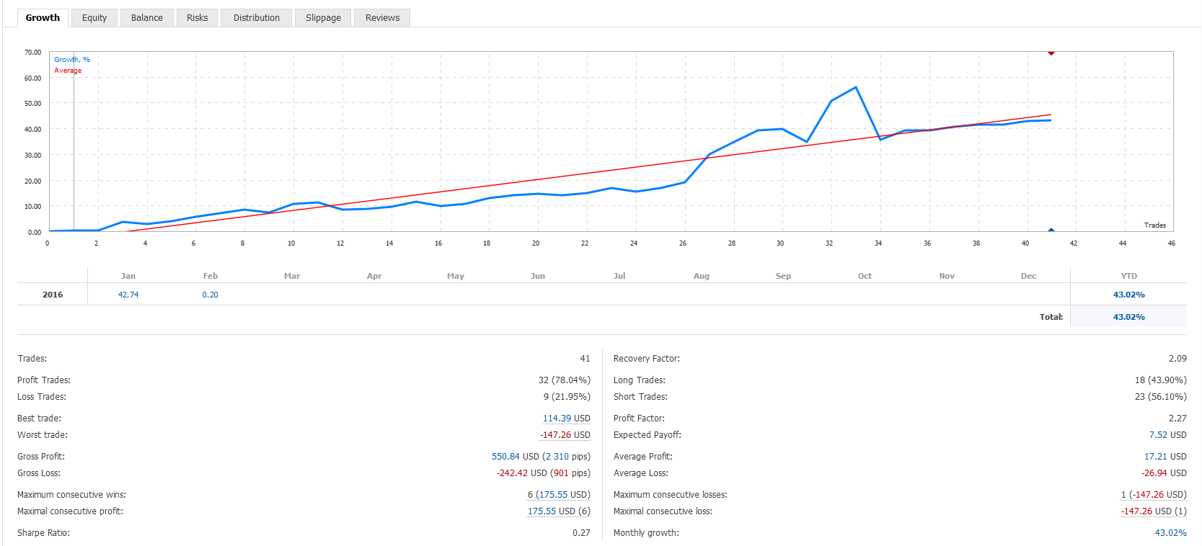Click the January growth value 42.74
This screenshot has height=546, width=1202.
coord(128,295)
